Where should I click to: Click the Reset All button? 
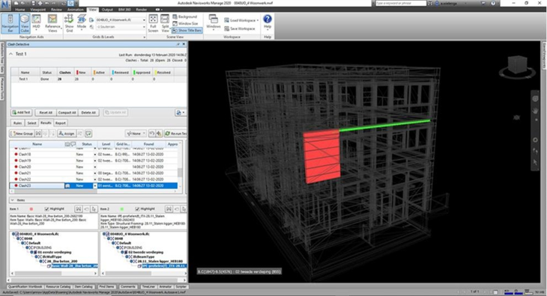tap(46, 113)
